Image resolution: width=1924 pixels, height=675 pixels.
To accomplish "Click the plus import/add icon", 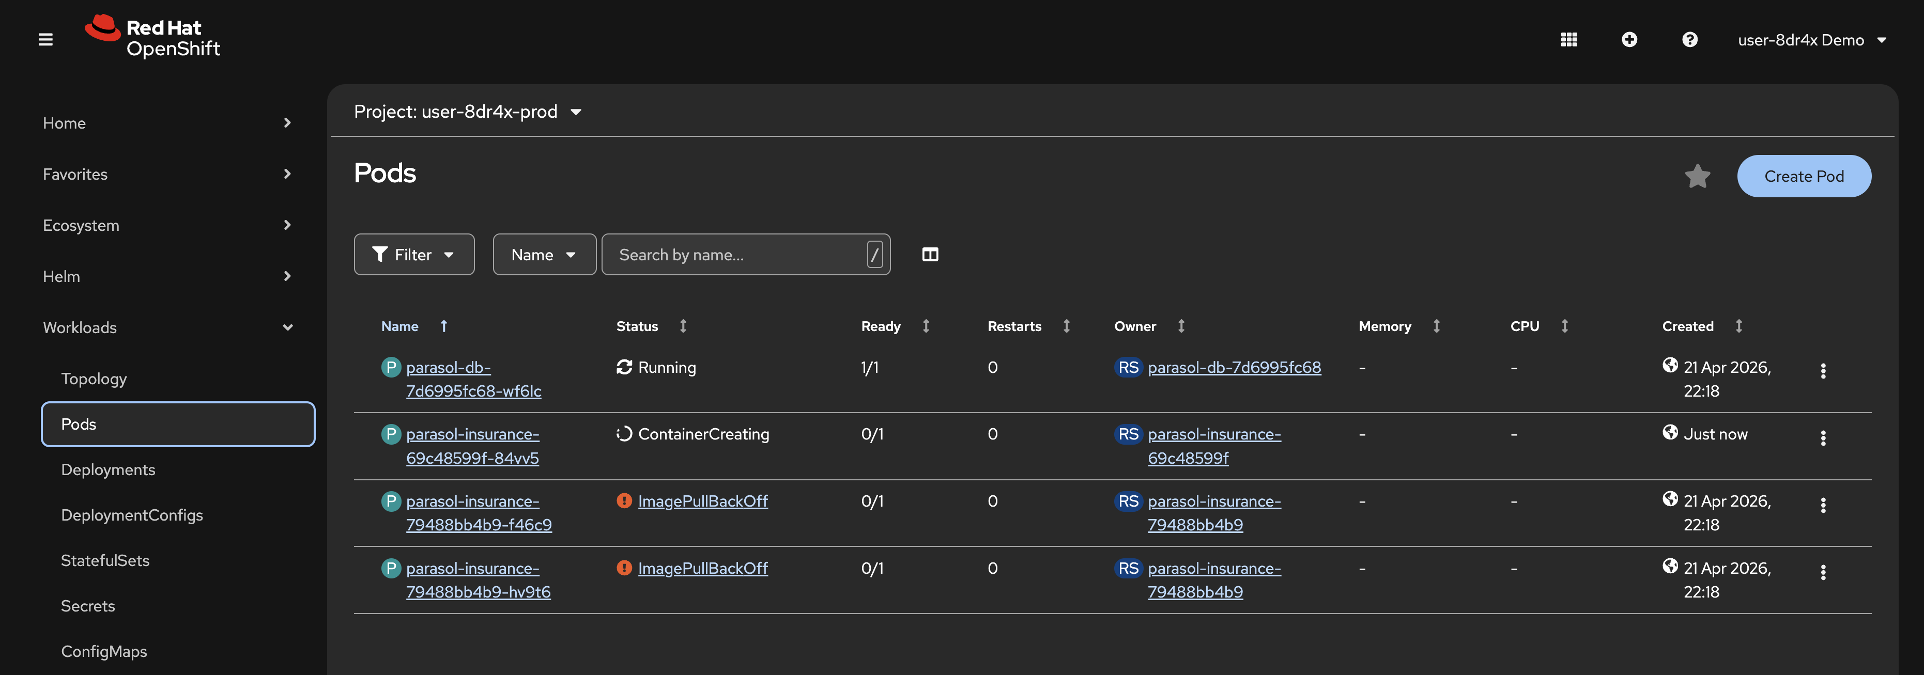I will (1629, 40).
